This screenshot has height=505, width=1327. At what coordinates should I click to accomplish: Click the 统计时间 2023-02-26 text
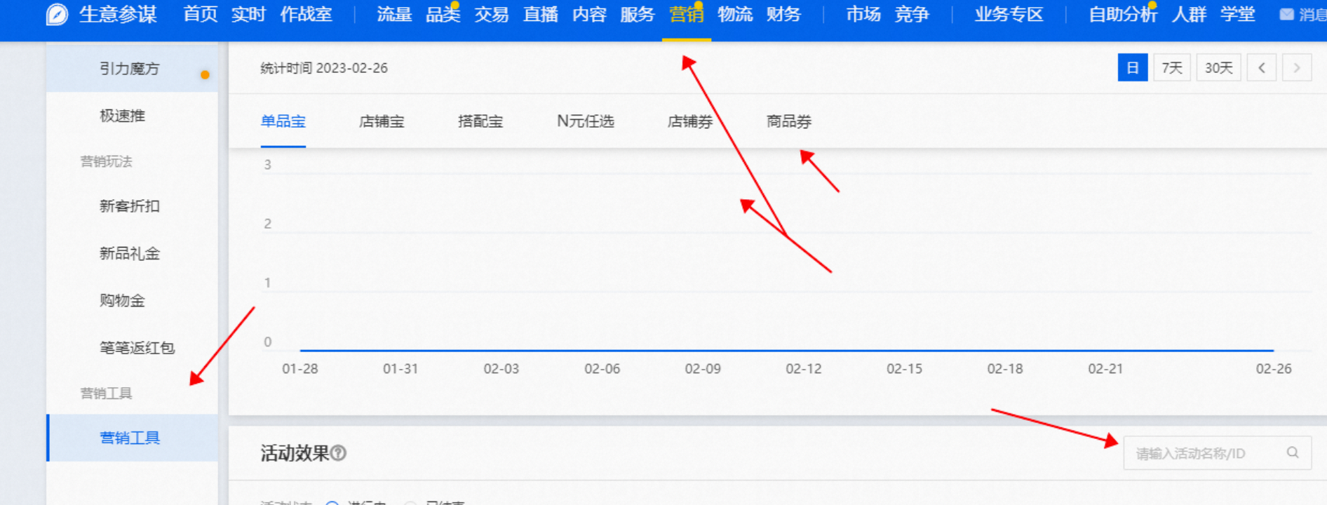pos(324,68)
